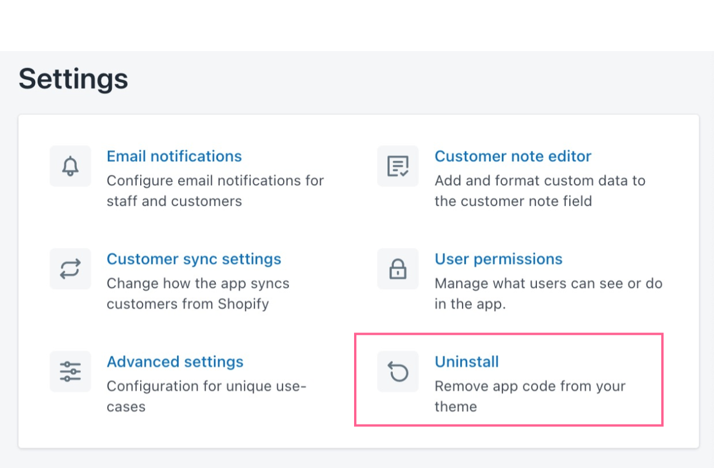Open the Customer note editor link
This screenshot has height=468, width=714.
[513, 156]
